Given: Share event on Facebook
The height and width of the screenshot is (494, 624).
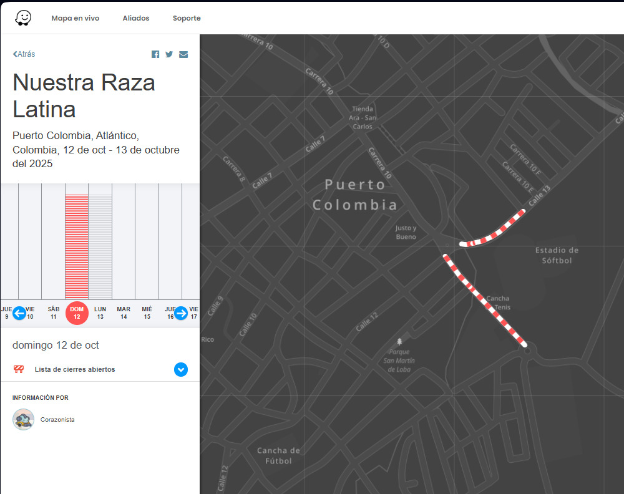Looking at the screenshot, I should (155, 54).
